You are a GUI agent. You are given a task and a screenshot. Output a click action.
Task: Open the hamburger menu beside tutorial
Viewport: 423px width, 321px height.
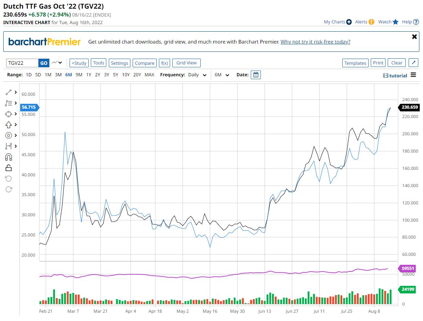(x=413, y=75)
